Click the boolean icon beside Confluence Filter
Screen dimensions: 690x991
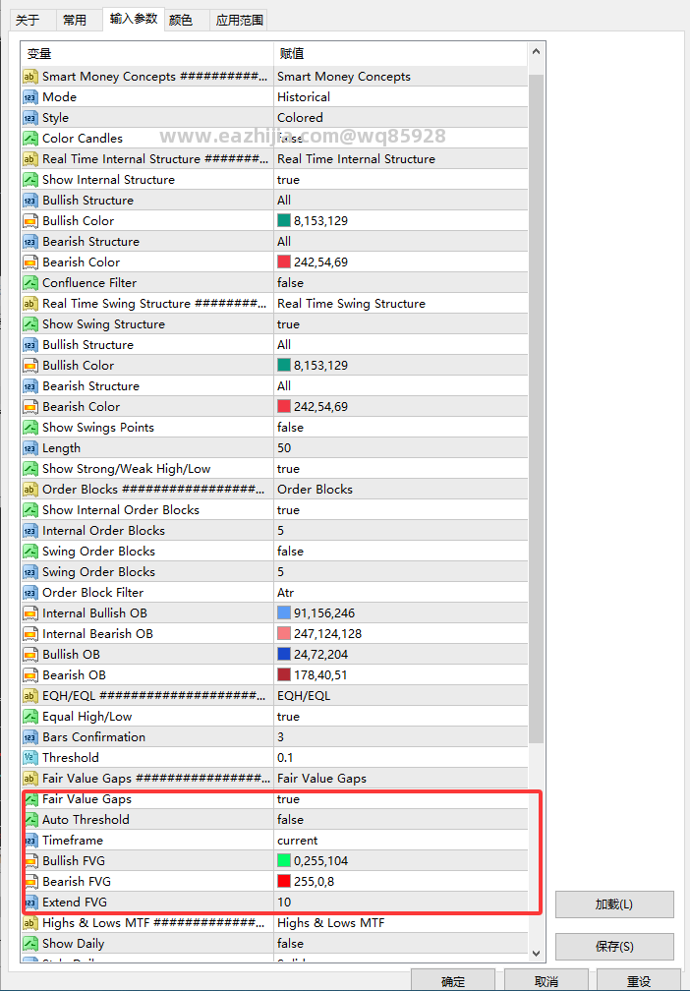coord(30,283)
